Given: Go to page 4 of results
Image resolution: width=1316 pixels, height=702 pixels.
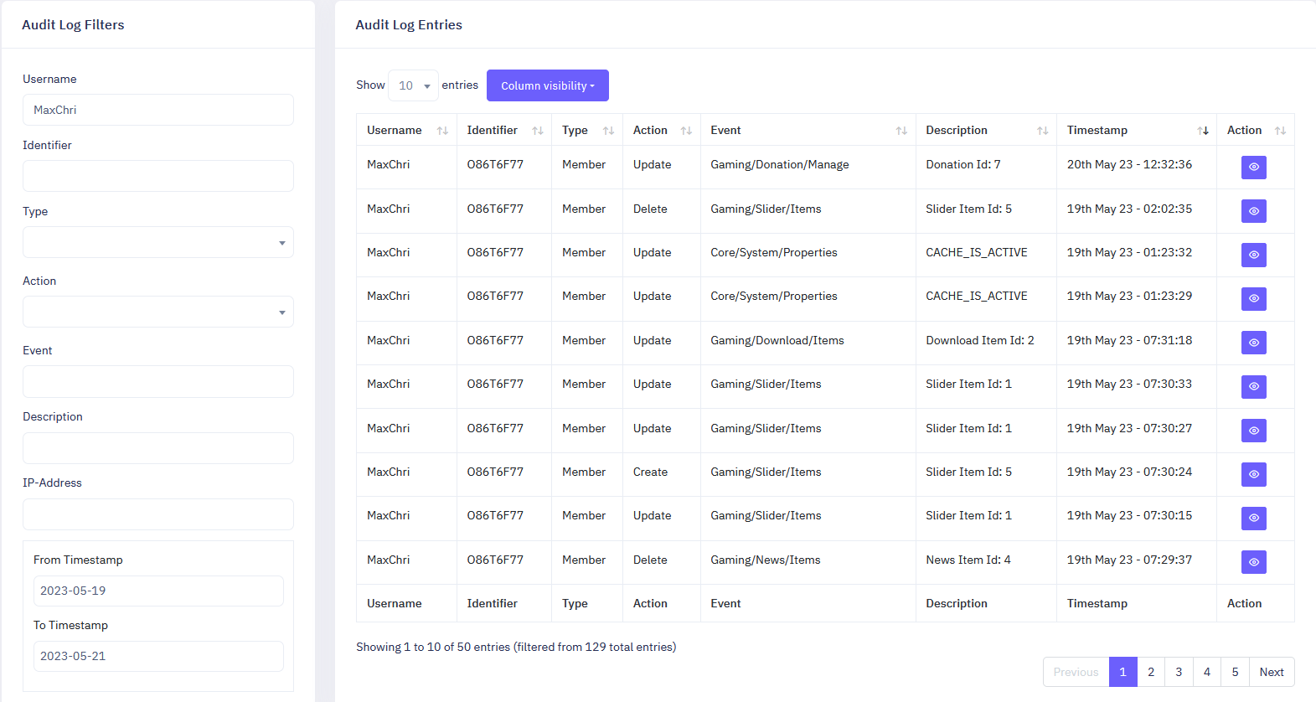Looking at the screenshot, I should tap(1207, 672).
